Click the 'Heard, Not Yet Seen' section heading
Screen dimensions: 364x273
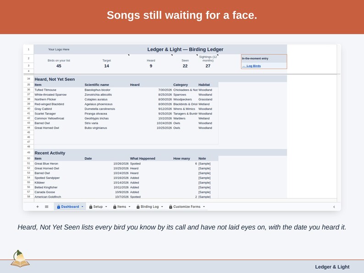tap(55, 79)
